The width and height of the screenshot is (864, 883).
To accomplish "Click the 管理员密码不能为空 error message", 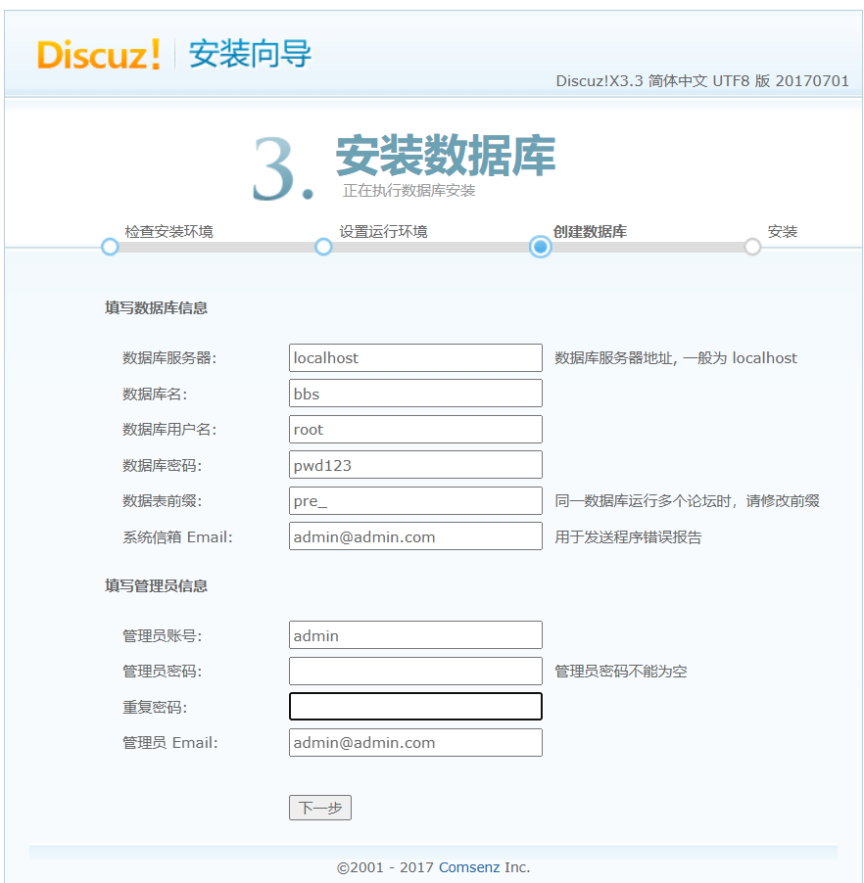I will [x=621, y=672].
